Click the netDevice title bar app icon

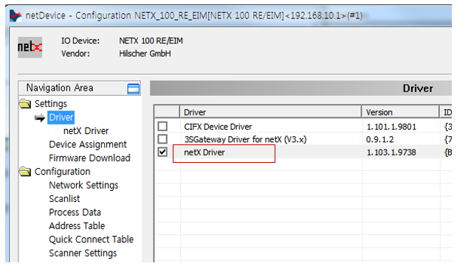click(x=16, y=15)
